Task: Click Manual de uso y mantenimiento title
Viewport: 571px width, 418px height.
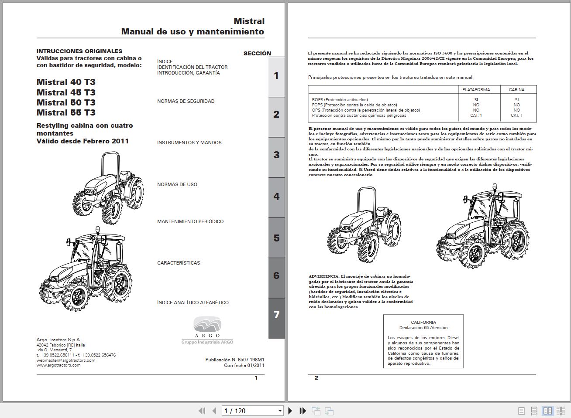Action: tap(193, 31)
